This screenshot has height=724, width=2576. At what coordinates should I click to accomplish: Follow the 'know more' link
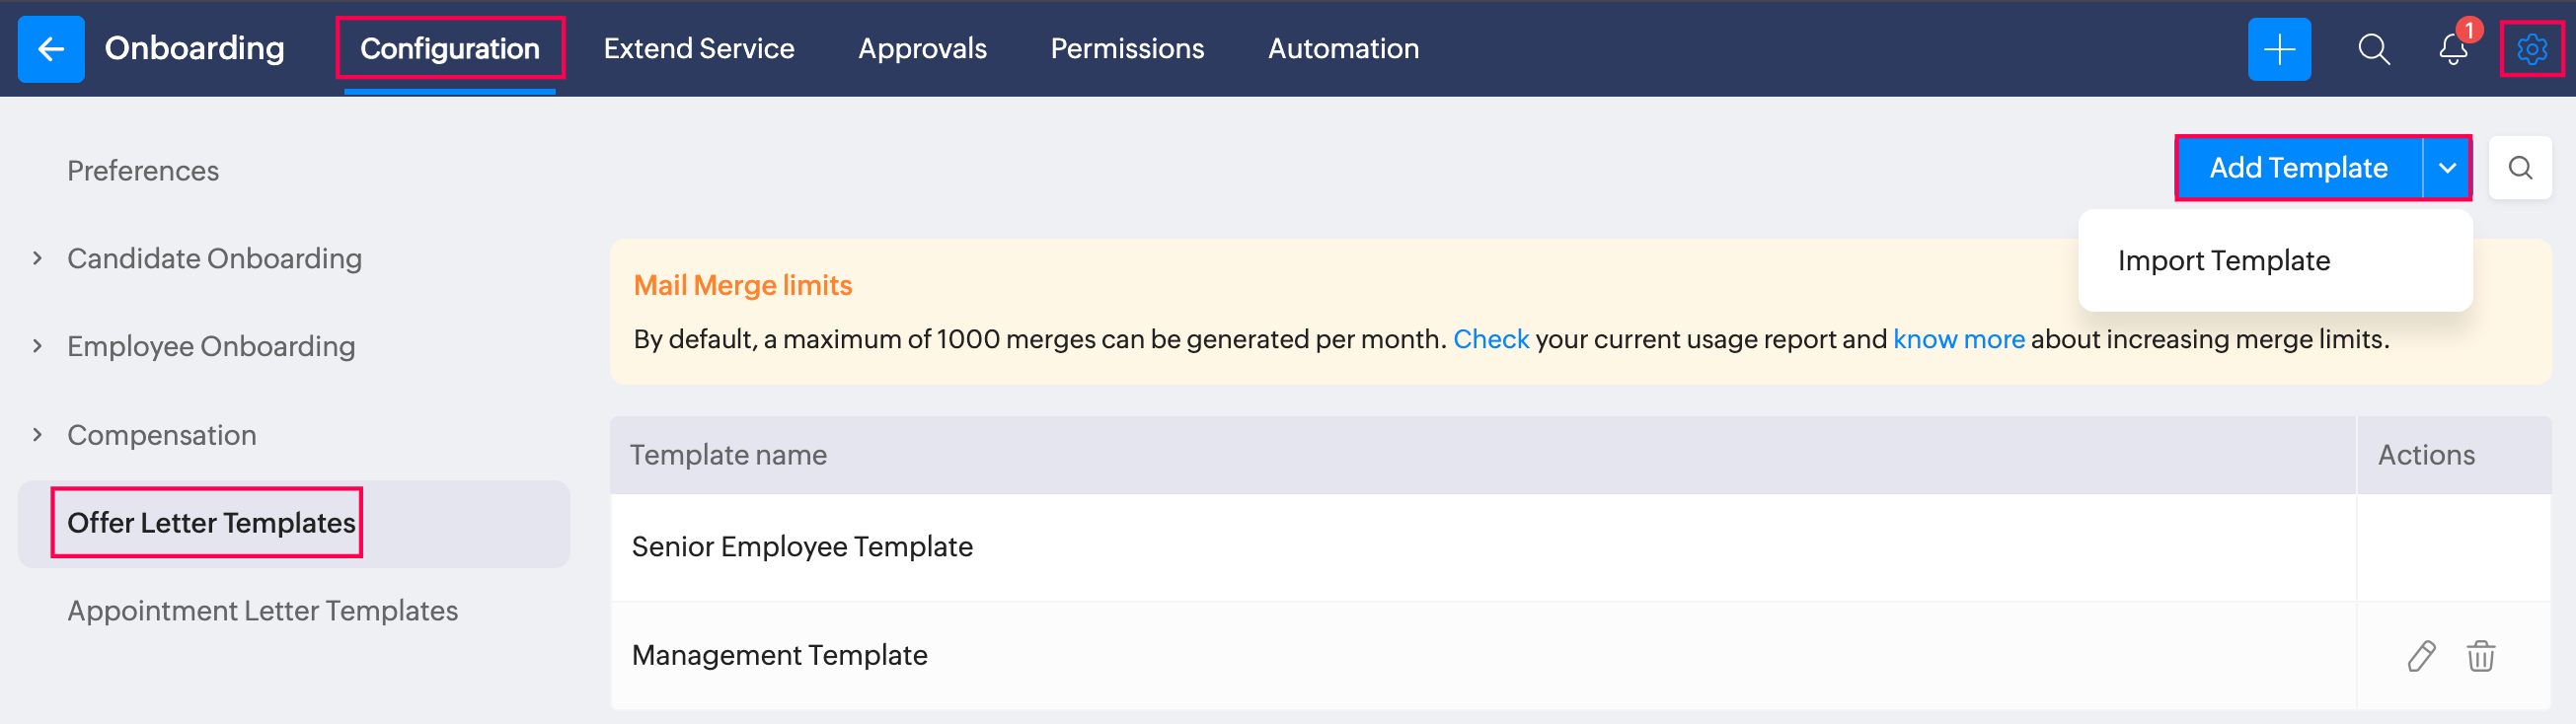tap(1958, 340)
